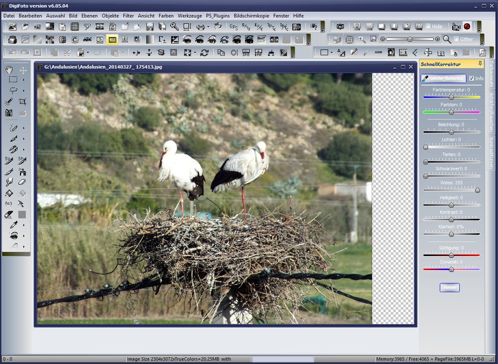The width and height of the screenshot is (498, 364).
Task: Click the Print icon in top toolbar
Action: pyautogui.click(x=199, y=27)
